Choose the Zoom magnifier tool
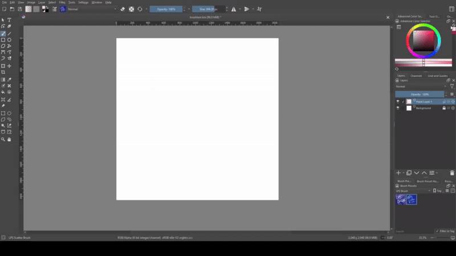Viewport: 456px width, 256px height. (3, 139)
